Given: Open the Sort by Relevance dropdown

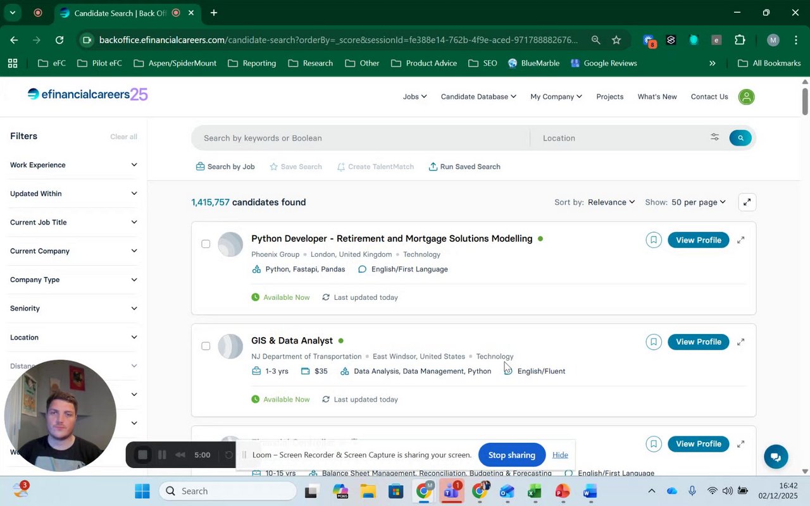Looking at the screenshot, I should click(611, 202).
